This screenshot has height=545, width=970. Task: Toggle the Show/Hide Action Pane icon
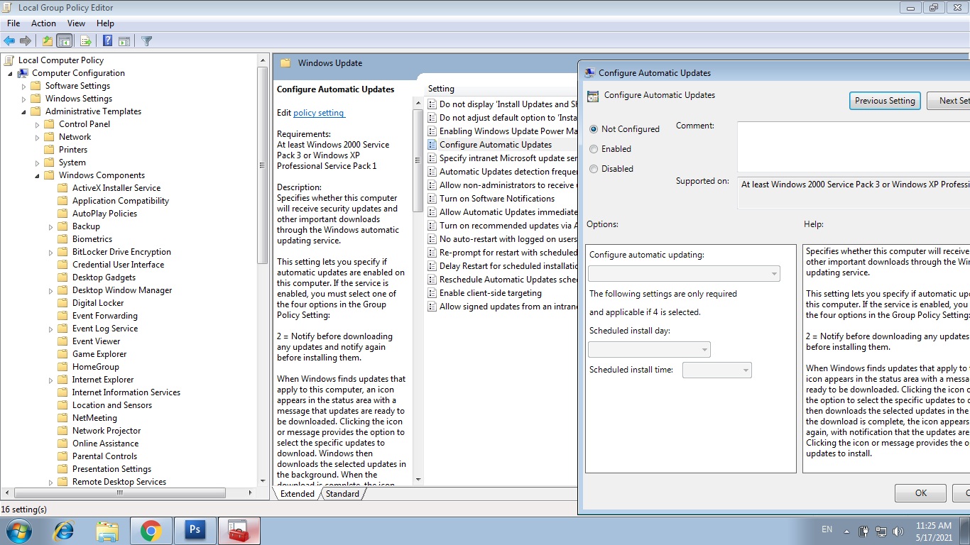[x=124, y=41]
